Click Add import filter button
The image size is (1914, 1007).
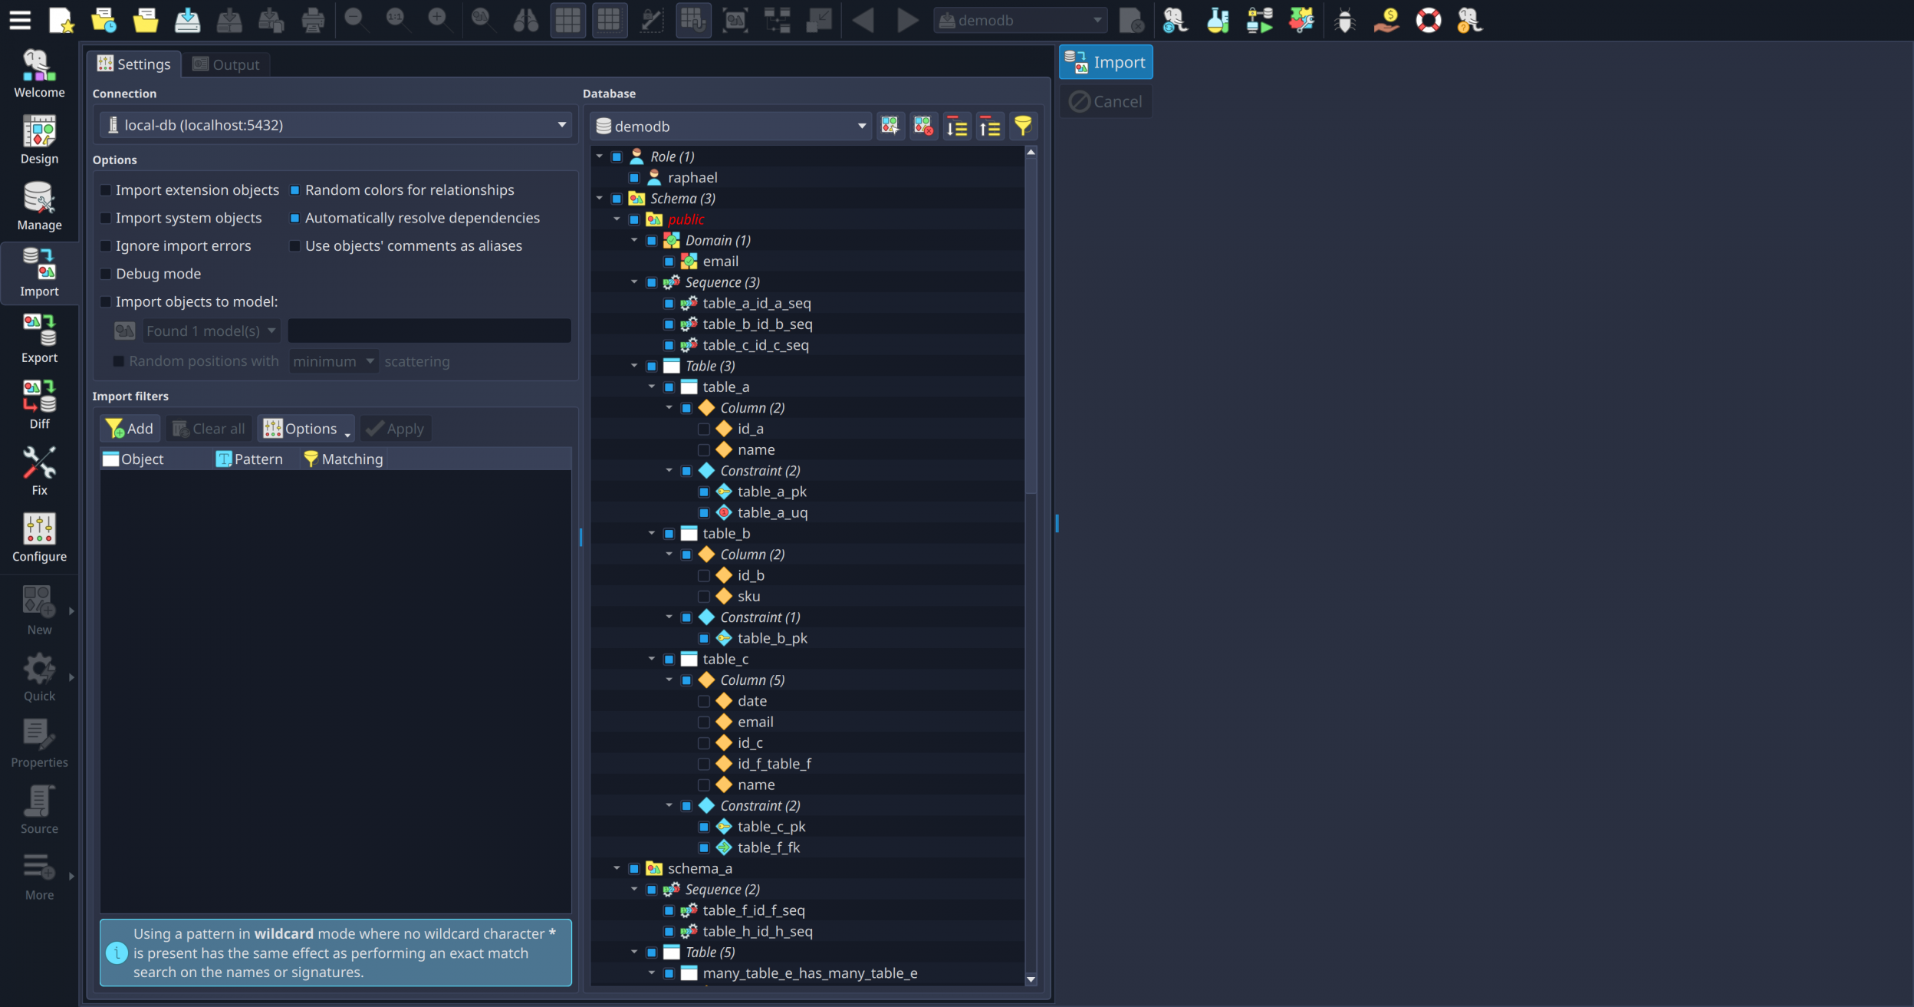pyautogui.click(x=130, y=429)
